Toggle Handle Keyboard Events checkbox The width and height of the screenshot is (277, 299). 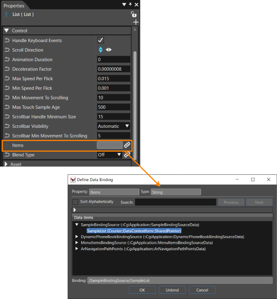(x=100, y=40)
